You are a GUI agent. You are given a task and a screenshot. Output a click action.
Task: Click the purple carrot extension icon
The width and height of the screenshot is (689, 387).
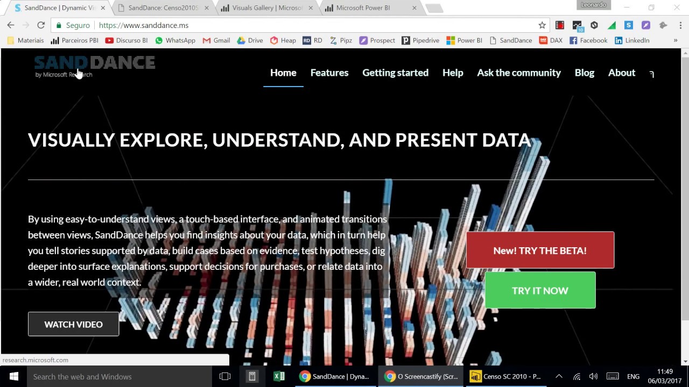pyautogui.click(x=646, y=25)
